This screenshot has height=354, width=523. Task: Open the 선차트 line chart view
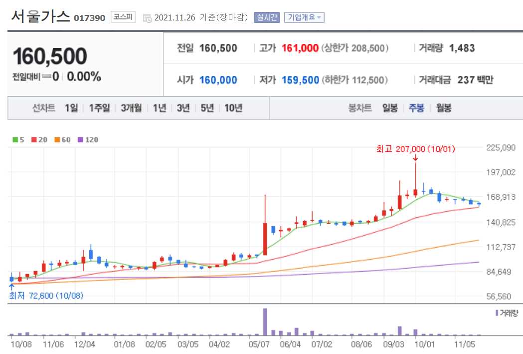coord(43,107)
